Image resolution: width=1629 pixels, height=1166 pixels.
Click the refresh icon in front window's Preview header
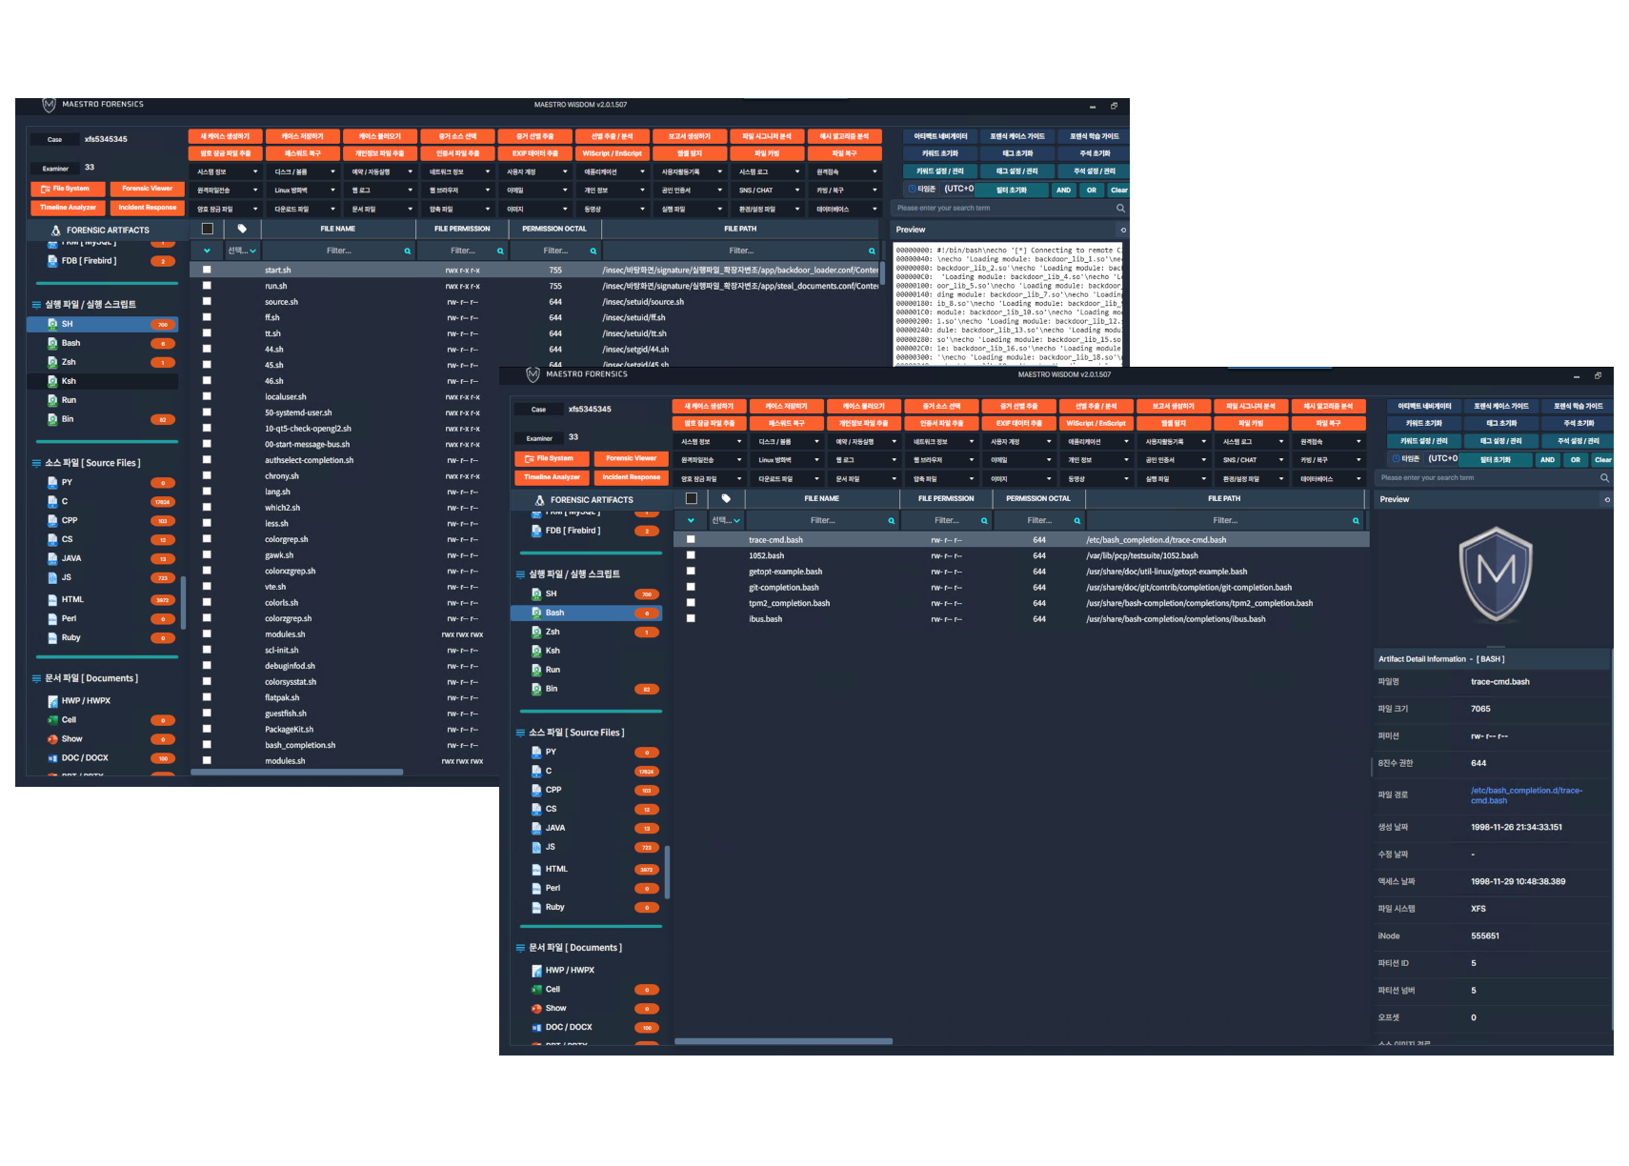click(1607, 499)
